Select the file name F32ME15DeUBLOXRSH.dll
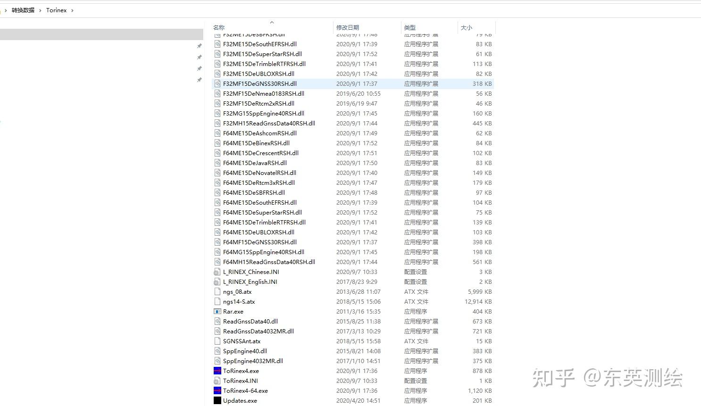 (x=259, y=74)
